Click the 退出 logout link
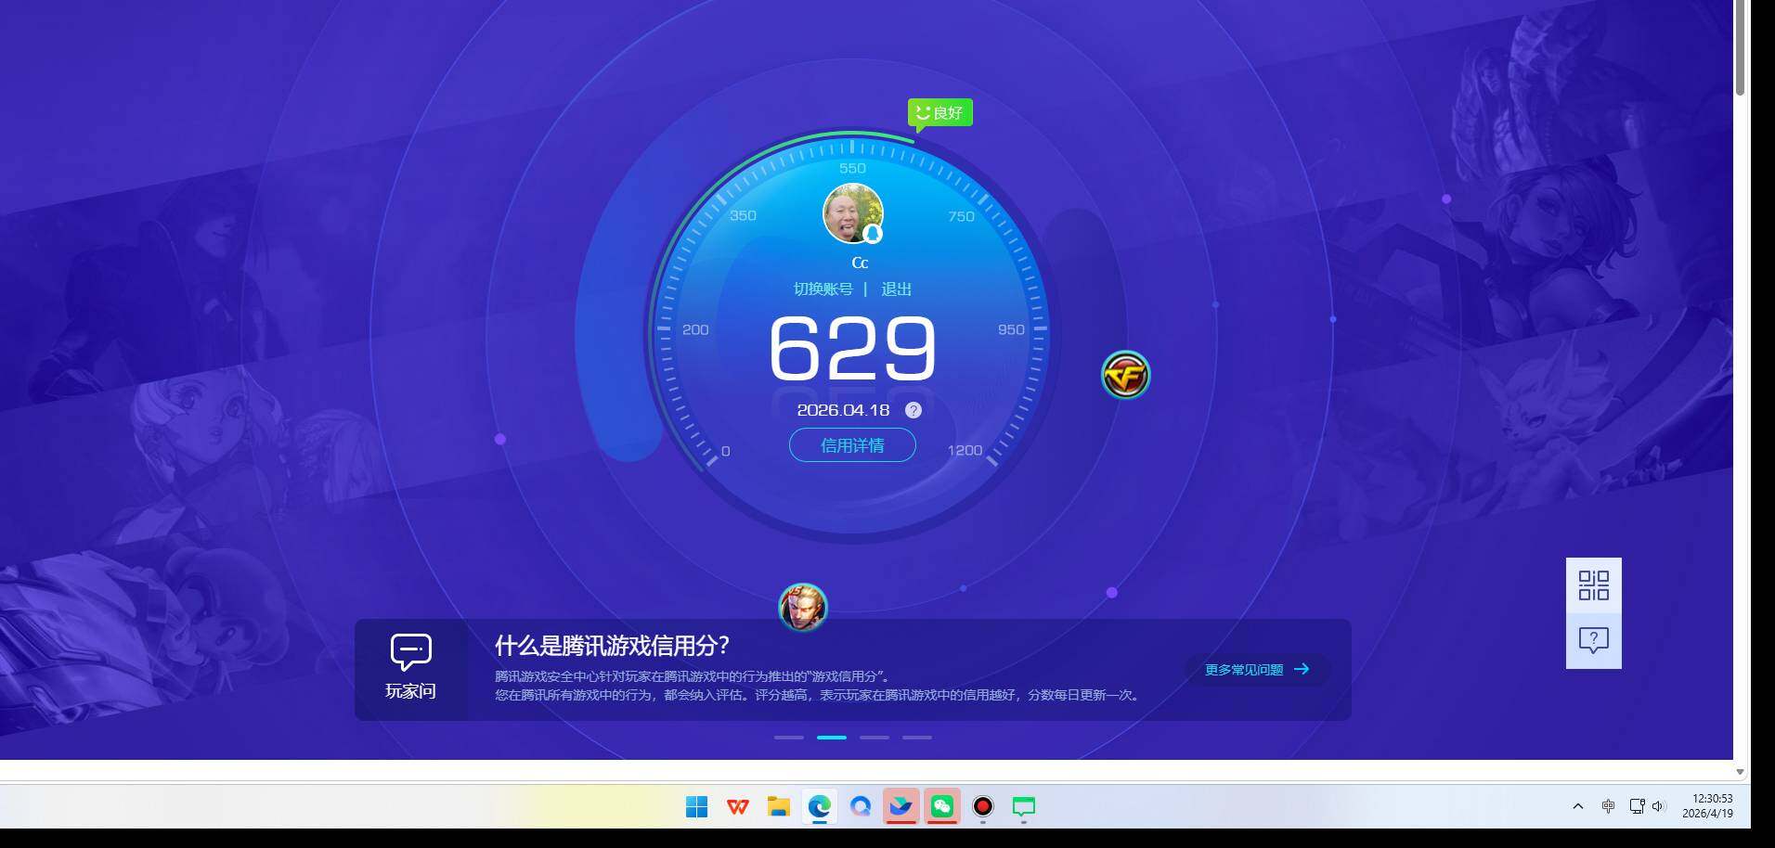Image resolution: width=1775 pixels, height=848 pixels. pos(898,289)
